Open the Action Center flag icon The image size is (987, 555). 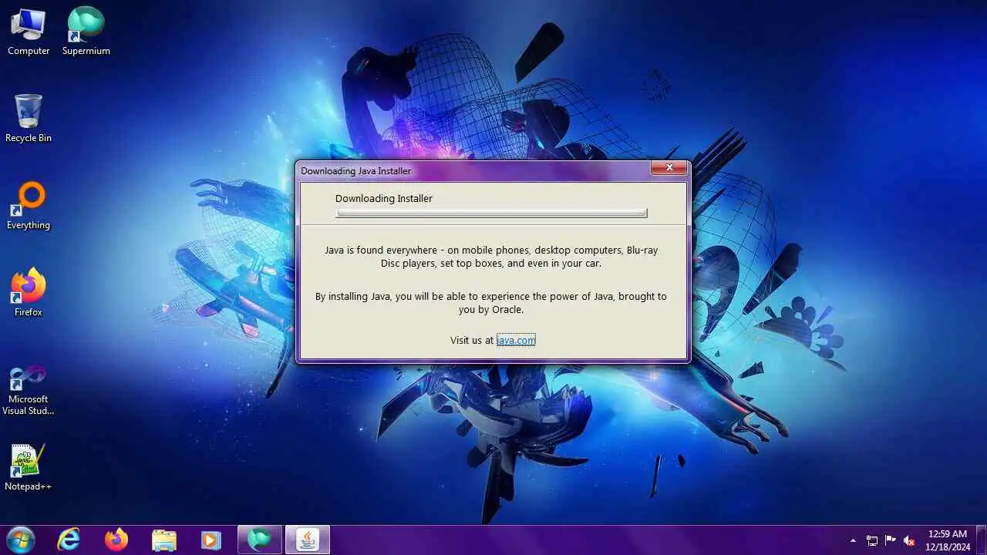click(x=891, y=540)
